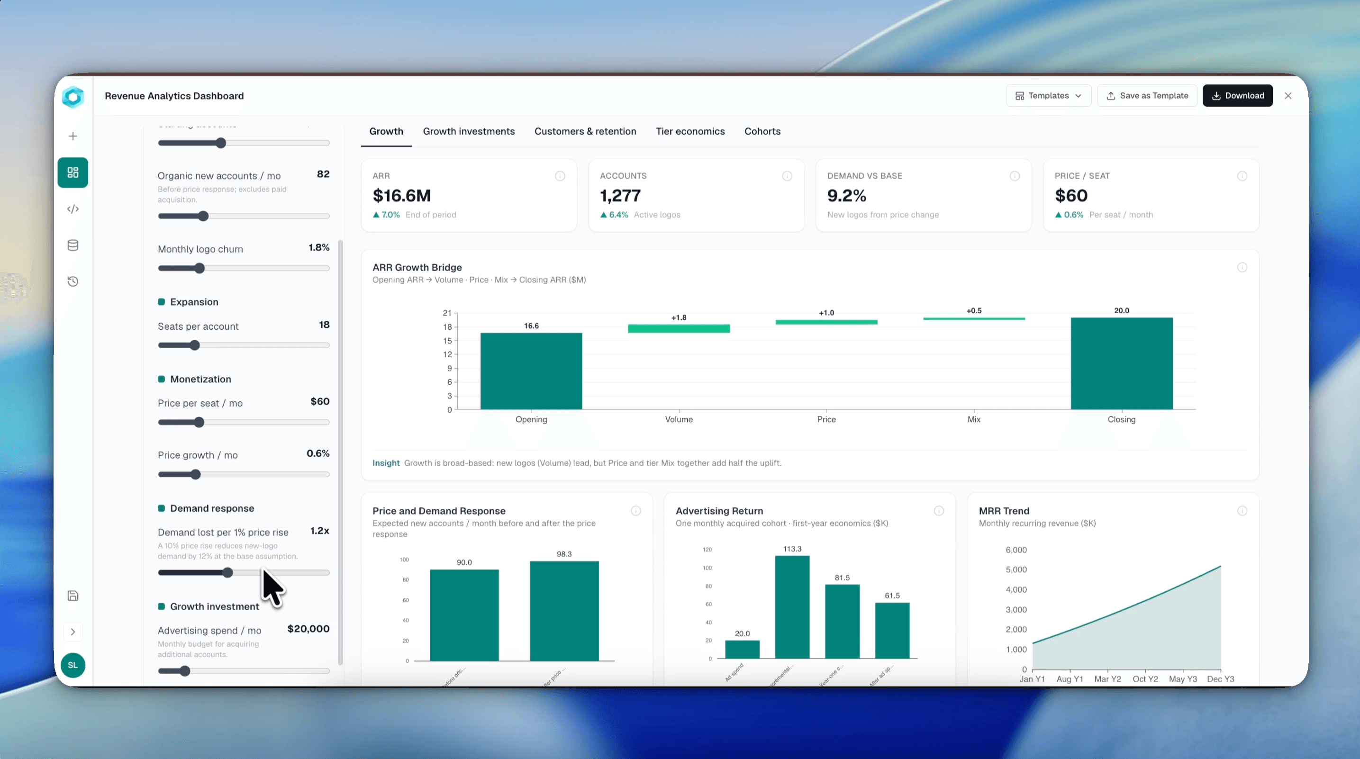1360x759 pixels.
Task: Click the 1.2x demand lost value
Action: click(x=319, y=531)
